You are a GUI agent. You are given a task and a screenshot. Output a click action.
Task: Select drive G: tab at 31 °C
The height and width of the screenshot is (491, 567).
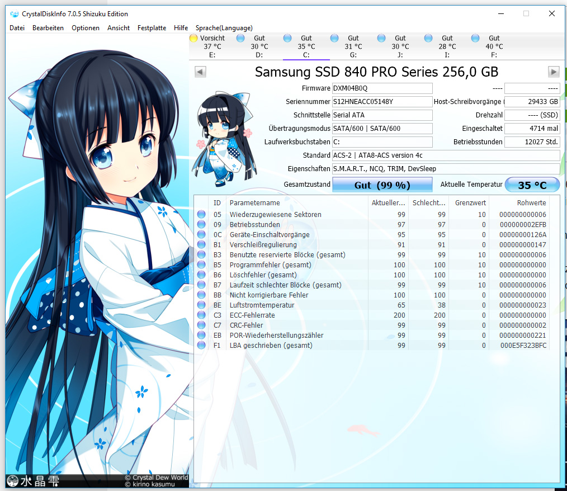(x=353, y=46)
